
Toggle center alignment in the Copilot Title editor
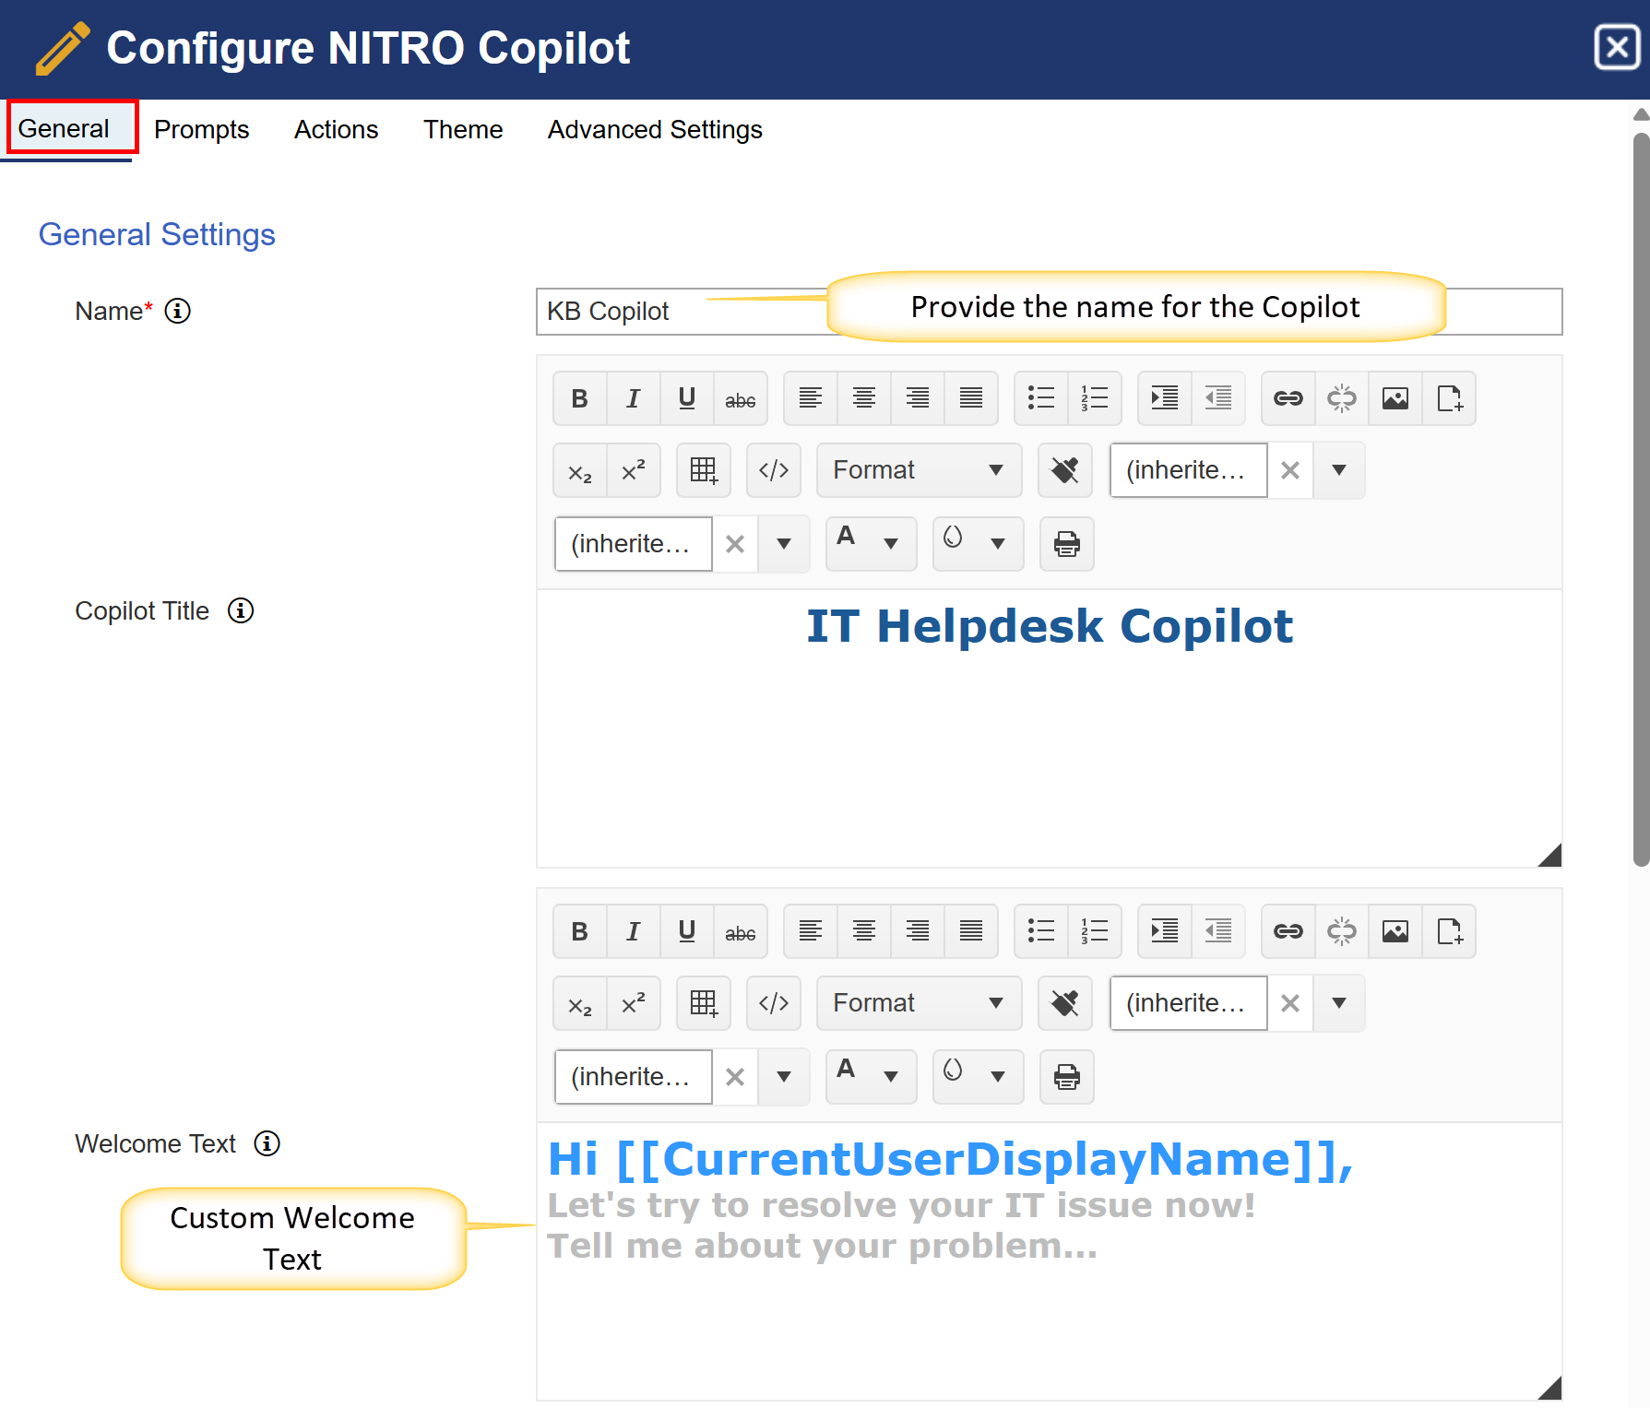(x=863, y=398)
